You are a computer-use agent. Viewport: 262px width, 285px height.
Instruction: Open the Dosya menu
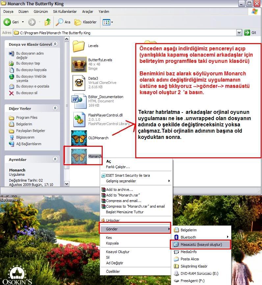click(x=8, y=12)
